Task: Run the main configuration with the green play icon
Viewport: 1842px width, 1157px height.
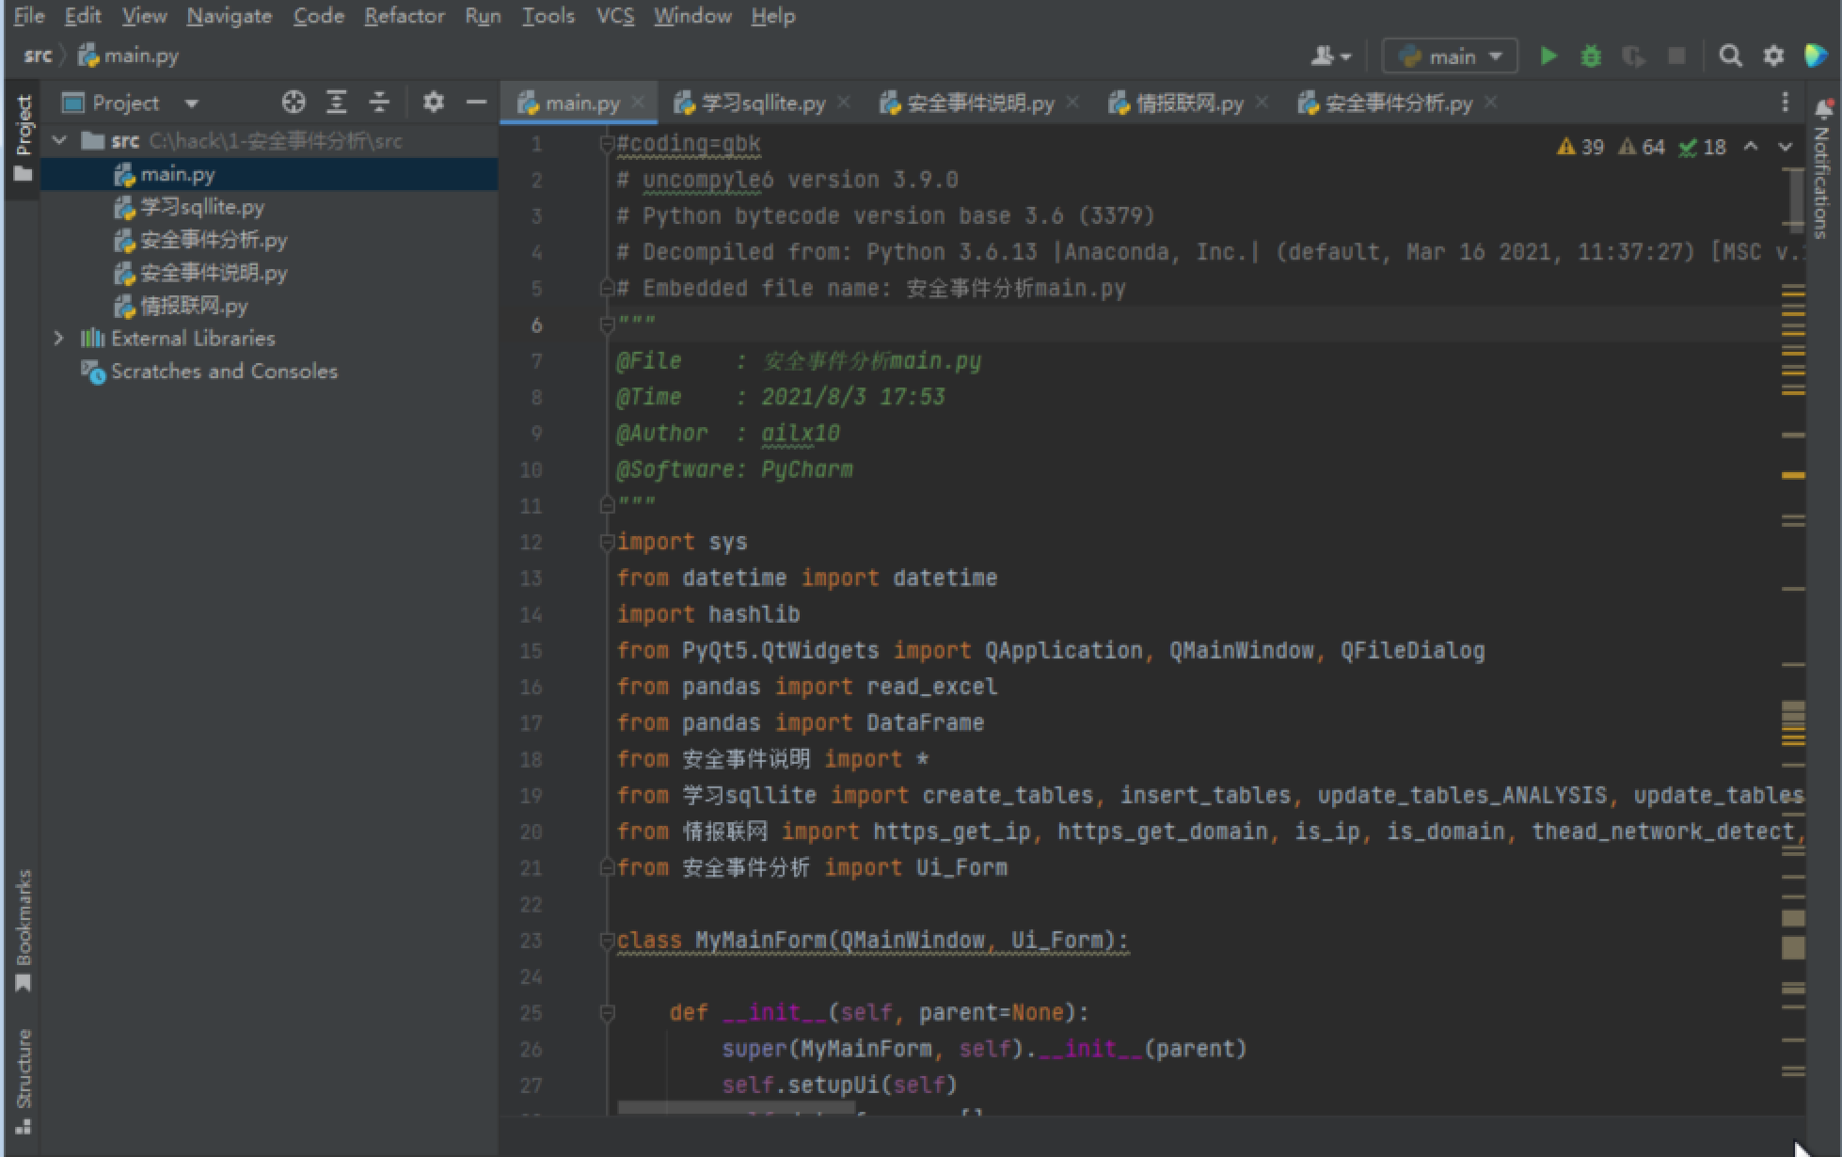Action: click(1548, 55)
